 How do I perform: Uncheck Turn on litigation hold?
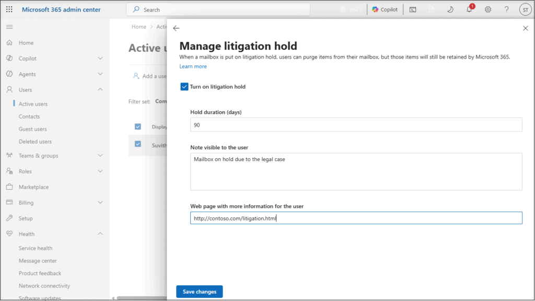(x=184, y=87)
